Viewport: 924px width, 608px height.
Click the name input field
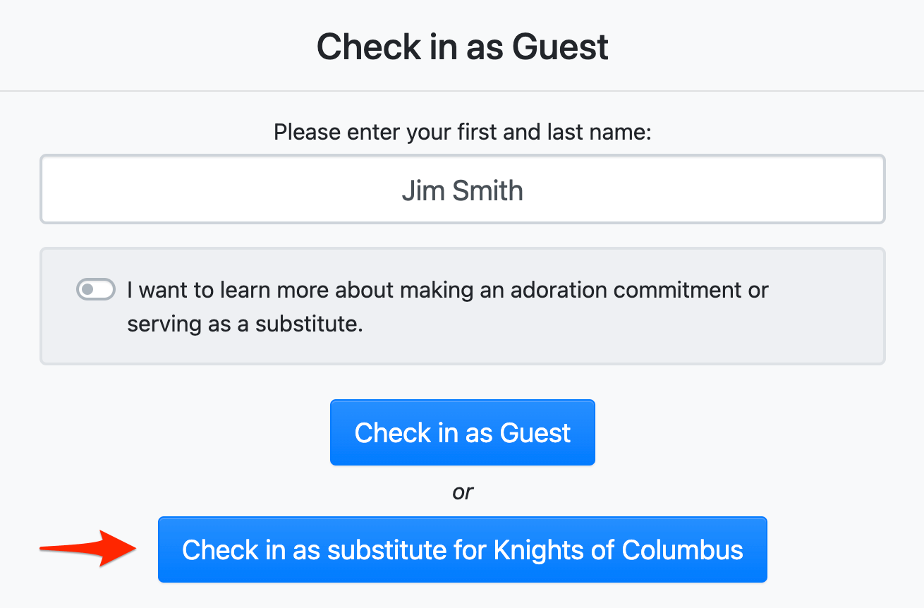462,190
